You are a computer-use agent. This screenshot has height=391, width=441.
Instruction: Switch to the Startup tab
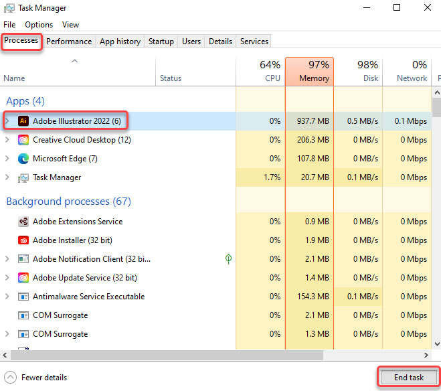click(x=161, y=42)
